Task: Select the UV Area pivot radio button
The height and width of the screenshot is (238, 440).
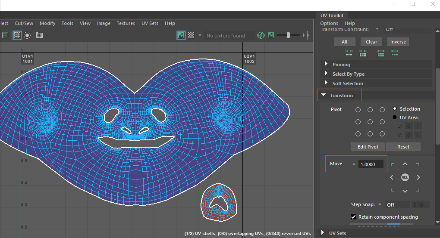Action: (x=395, y=117)
